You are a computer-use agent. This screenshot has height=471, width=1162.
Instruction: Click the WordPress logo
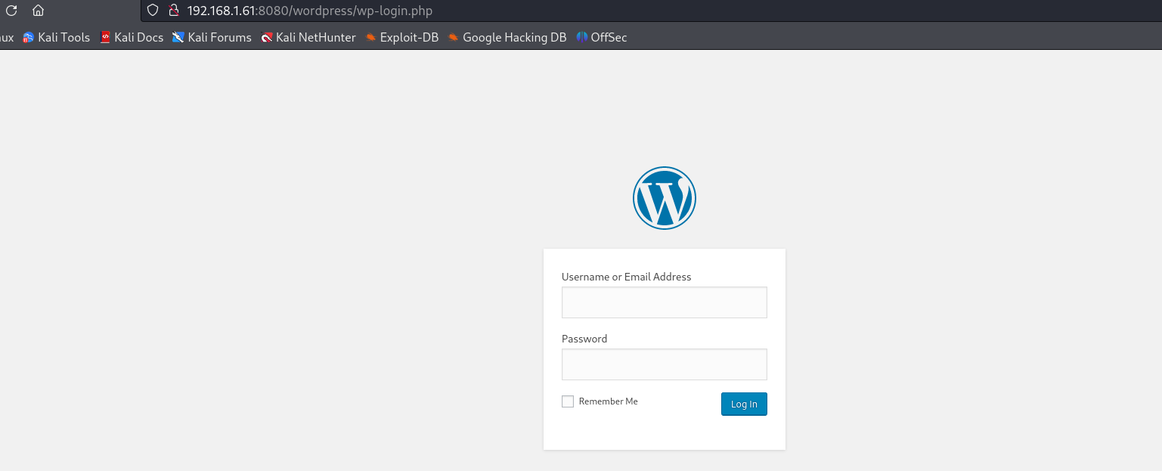(665, 197)
